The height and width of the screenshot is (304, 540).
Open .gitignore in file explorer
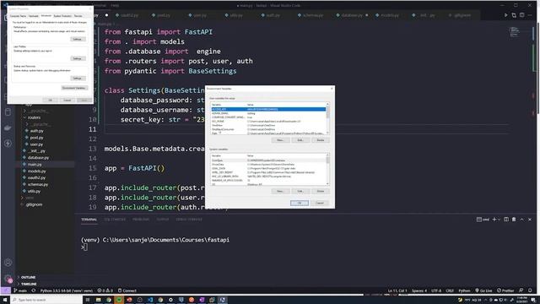click(x=34, y=204)
